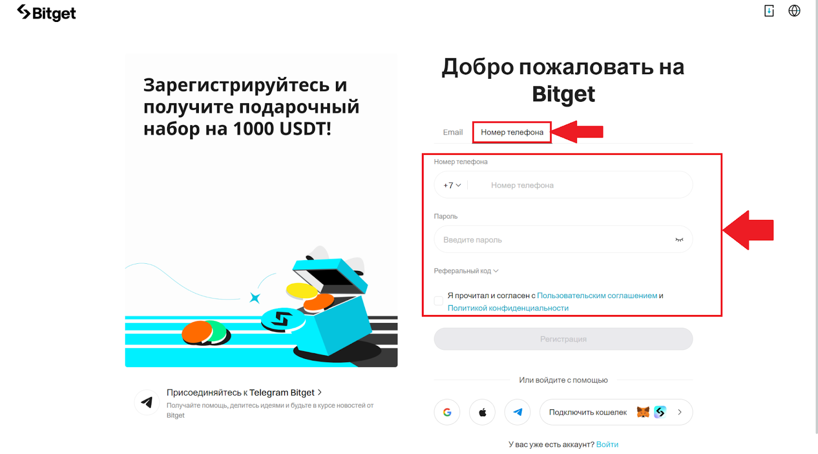Toggle password visibility eye icon
This screenshot has height=454, width=818.
point(679,240)
